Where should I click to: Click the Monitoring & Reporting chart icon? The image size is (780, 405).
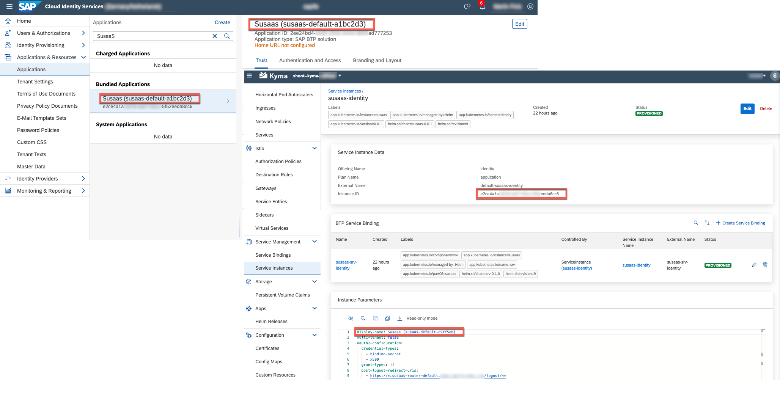point(8,191)
